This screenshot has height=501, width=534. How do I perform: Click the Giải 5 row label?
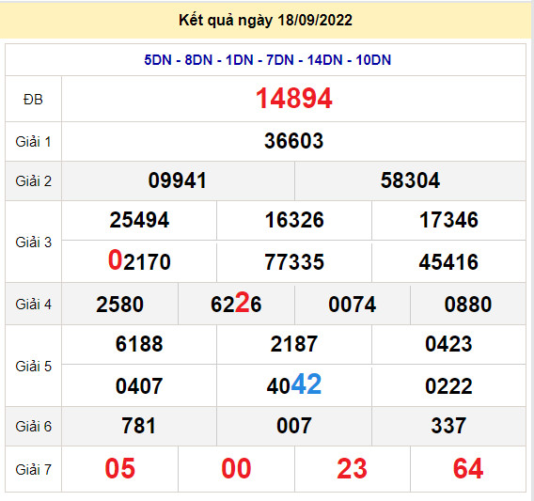pyautogui.click(x=34, y=367)
